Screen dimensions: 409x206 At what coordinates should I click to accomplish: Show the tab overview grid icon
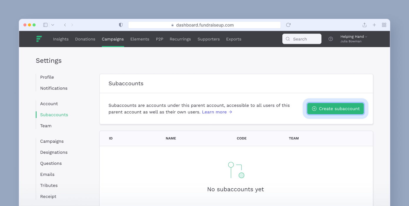[x=384, y=25]
